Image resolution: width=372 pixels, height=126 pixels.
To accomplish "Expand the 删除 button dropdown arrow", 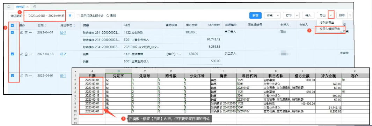I will 350,15.
